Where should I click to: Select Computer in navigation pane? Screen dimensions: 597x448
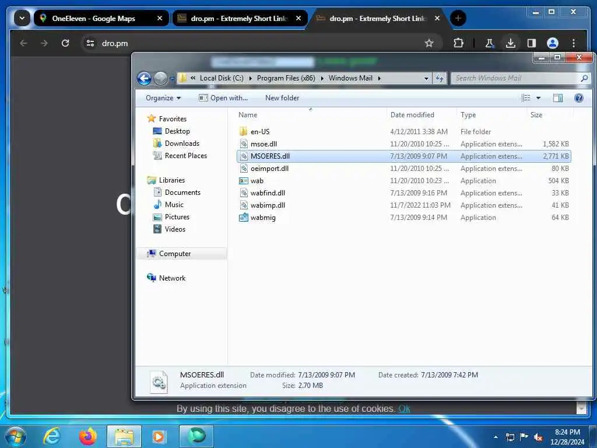coord(181,254)
